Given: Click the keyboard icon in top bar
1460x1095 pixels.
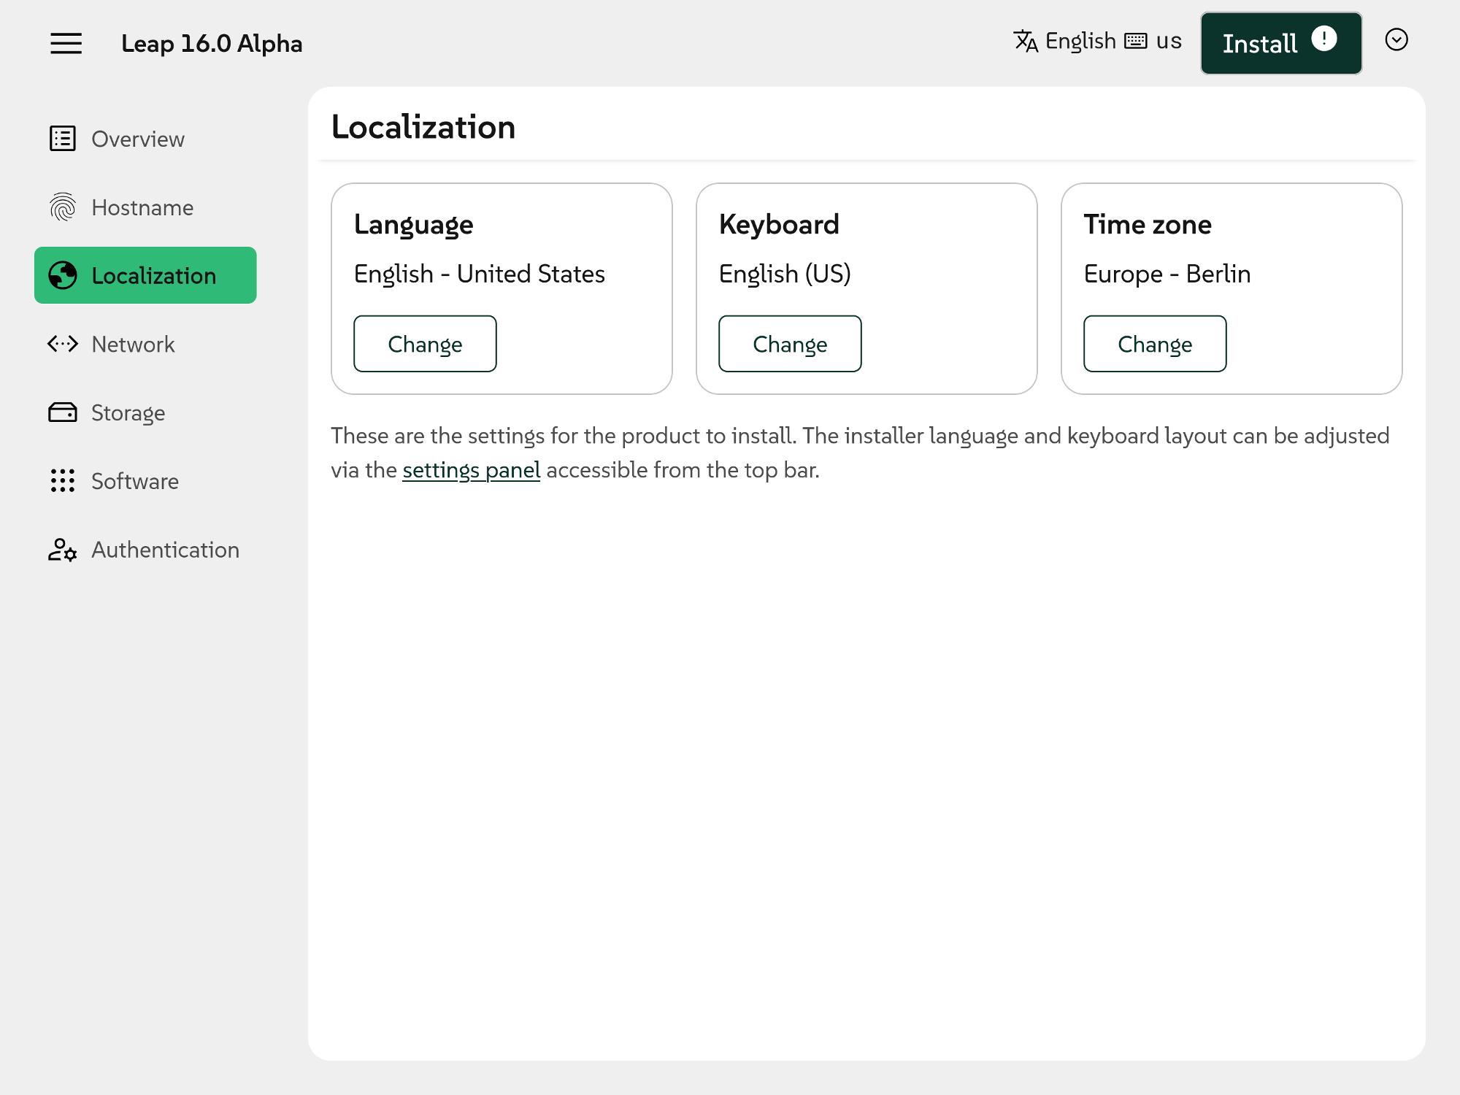Looking at the screenshot, I should tap(1135, 41).
